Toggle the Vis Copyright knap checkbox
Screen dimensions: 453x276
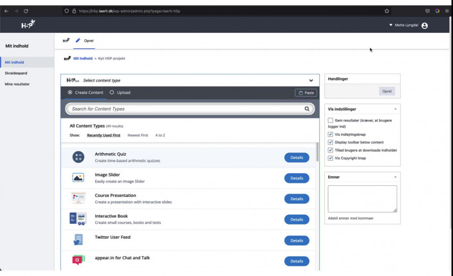tap(331, 158)
